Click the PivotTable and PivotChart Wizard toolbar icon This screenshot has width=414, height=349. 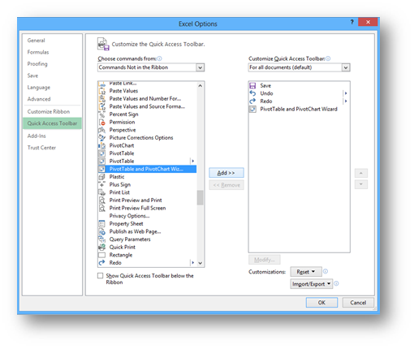(x=252, y=110)
